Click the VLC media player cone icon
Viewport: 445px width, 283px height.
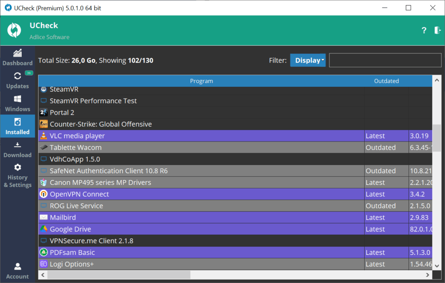pyautogui.click(x=43, y=136)
